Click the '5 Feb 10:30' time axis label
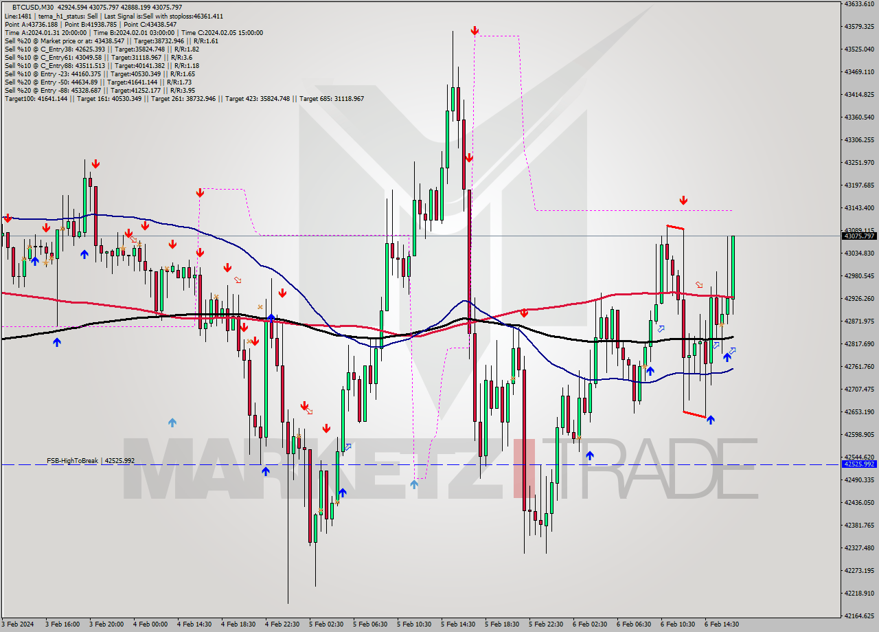Image resolution: width=879 pixels, height=632 pixels. [414, 624]
